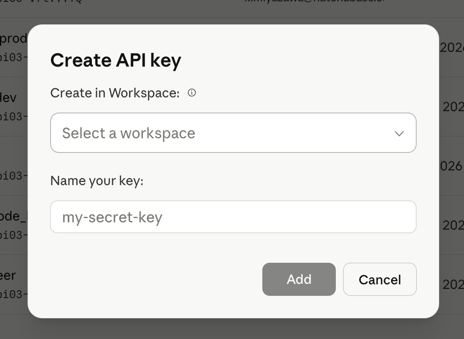Expand the workspace selection combo box
The height and width of the screenshot is (339, 464).
click(x=233, y=133)
